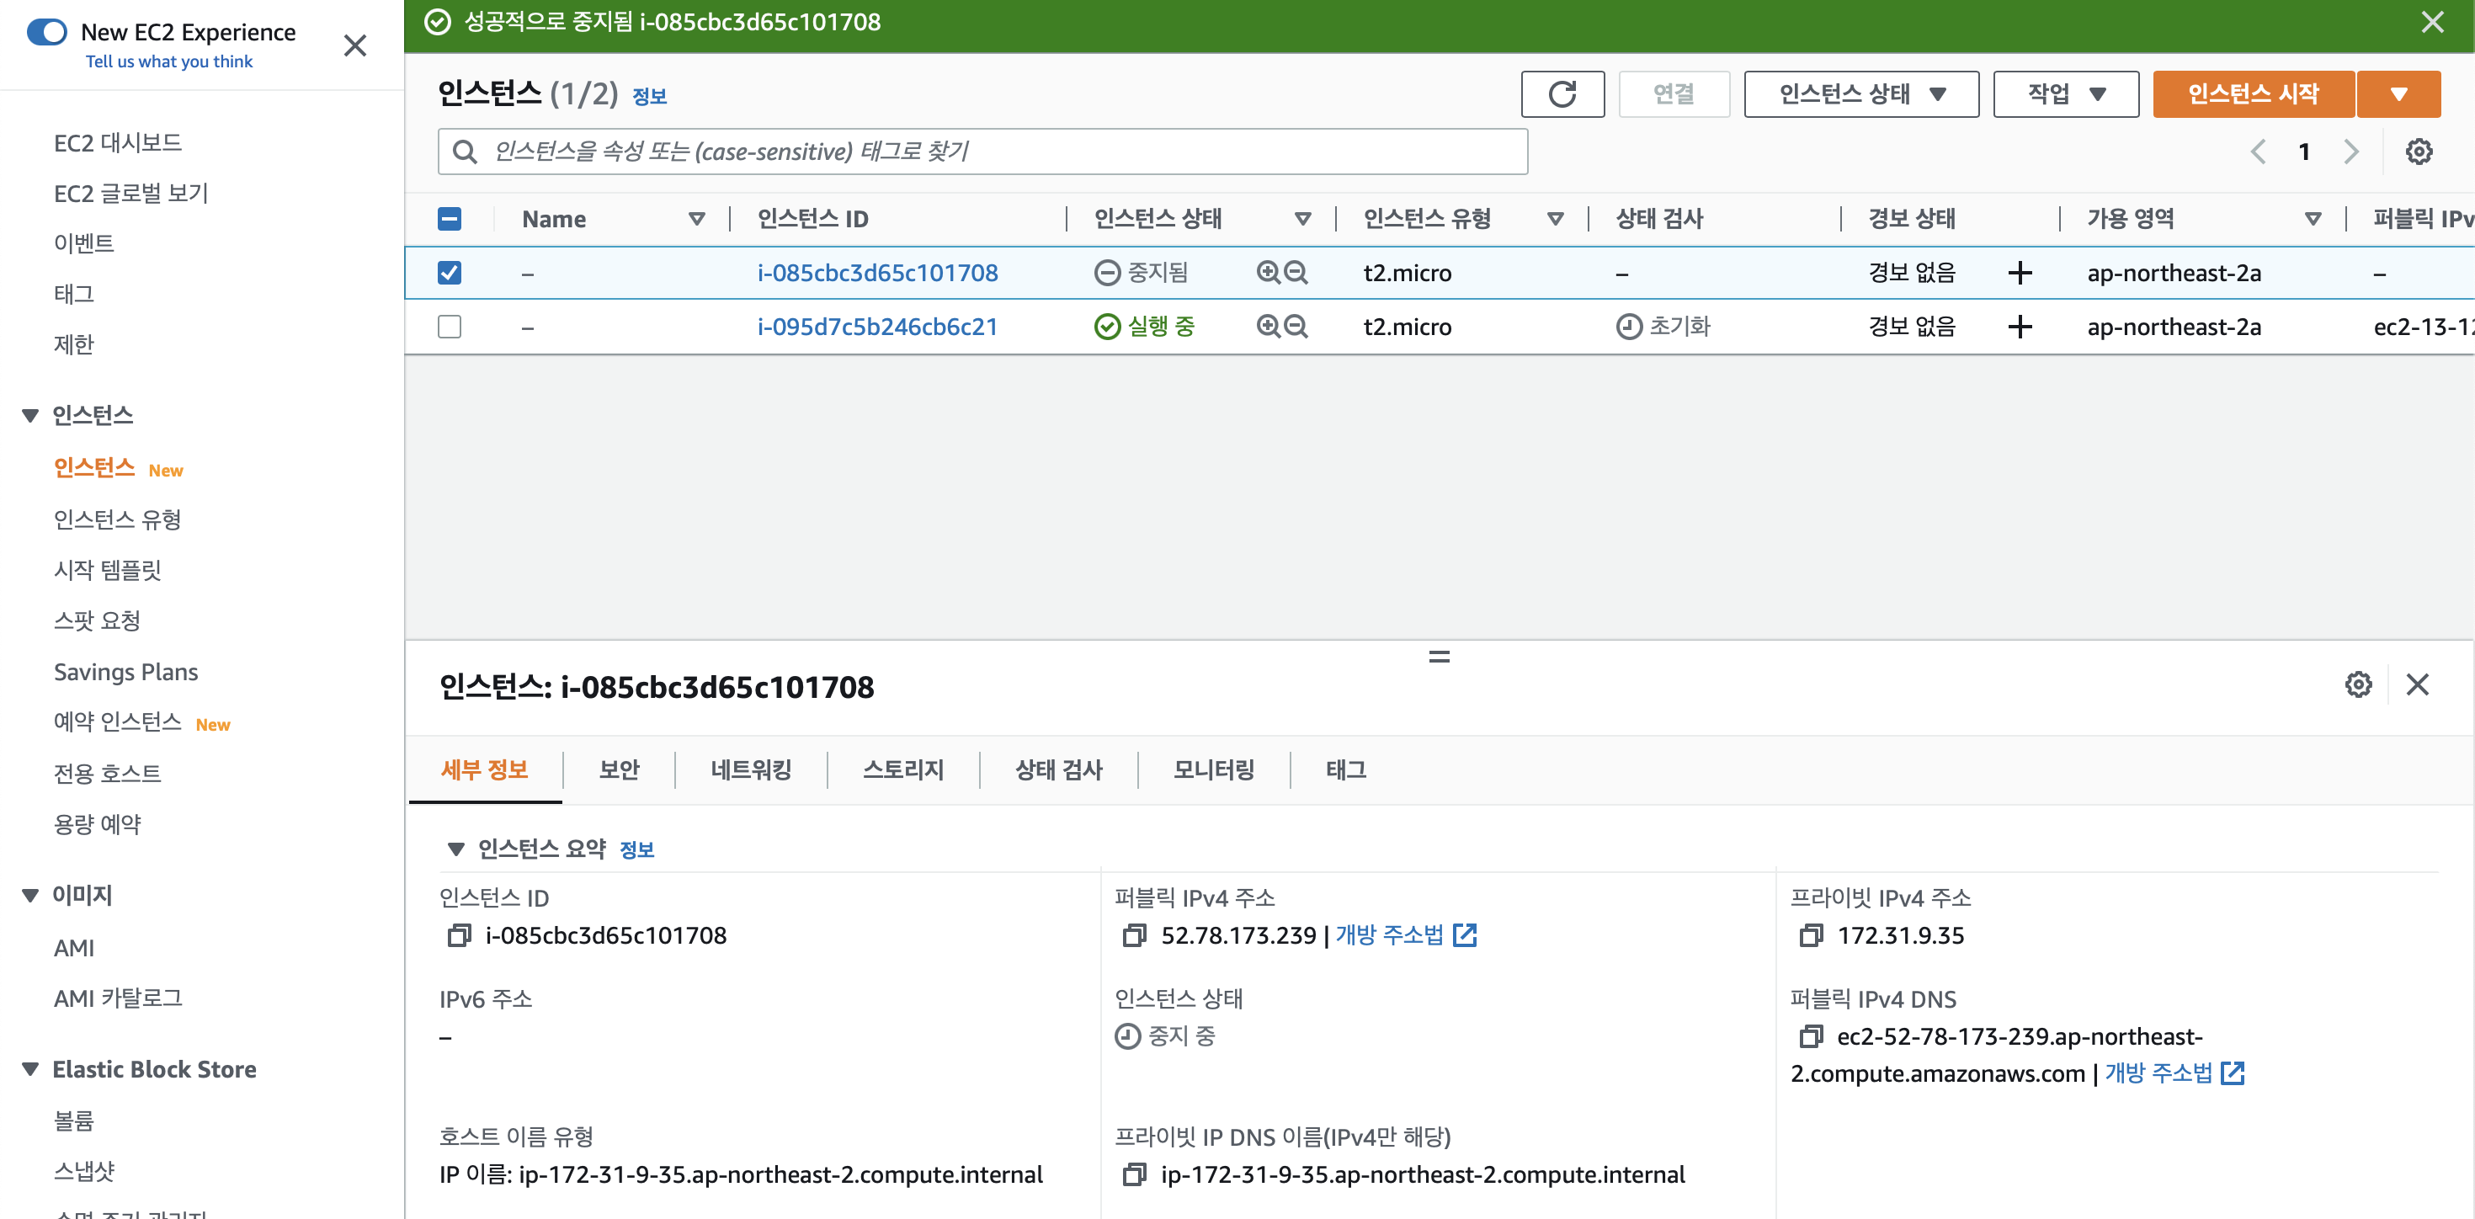Copy instance ID in summary
The width and height of the screenshot is (2475, 1219).
click(x=460, y=935)
